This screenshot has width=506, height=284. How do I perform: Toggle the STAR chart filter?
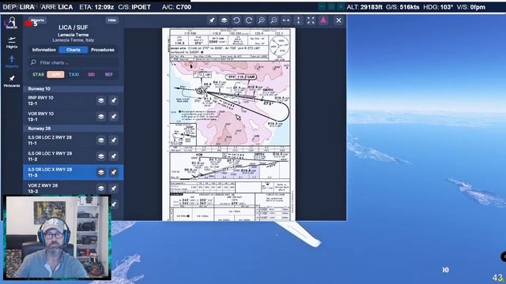click(x=38, y=74)
